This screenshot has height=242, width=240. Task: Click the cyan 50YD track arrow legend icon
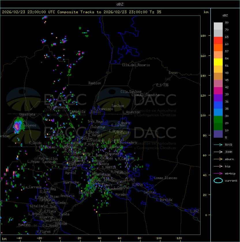(218, 145)
